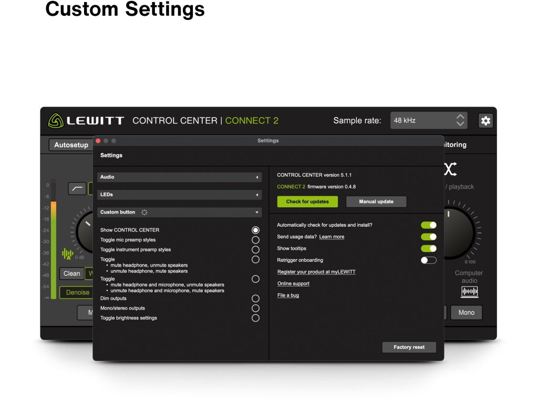
Task: Select Toggle instrument preamp styles option
Action: (255, 249)
